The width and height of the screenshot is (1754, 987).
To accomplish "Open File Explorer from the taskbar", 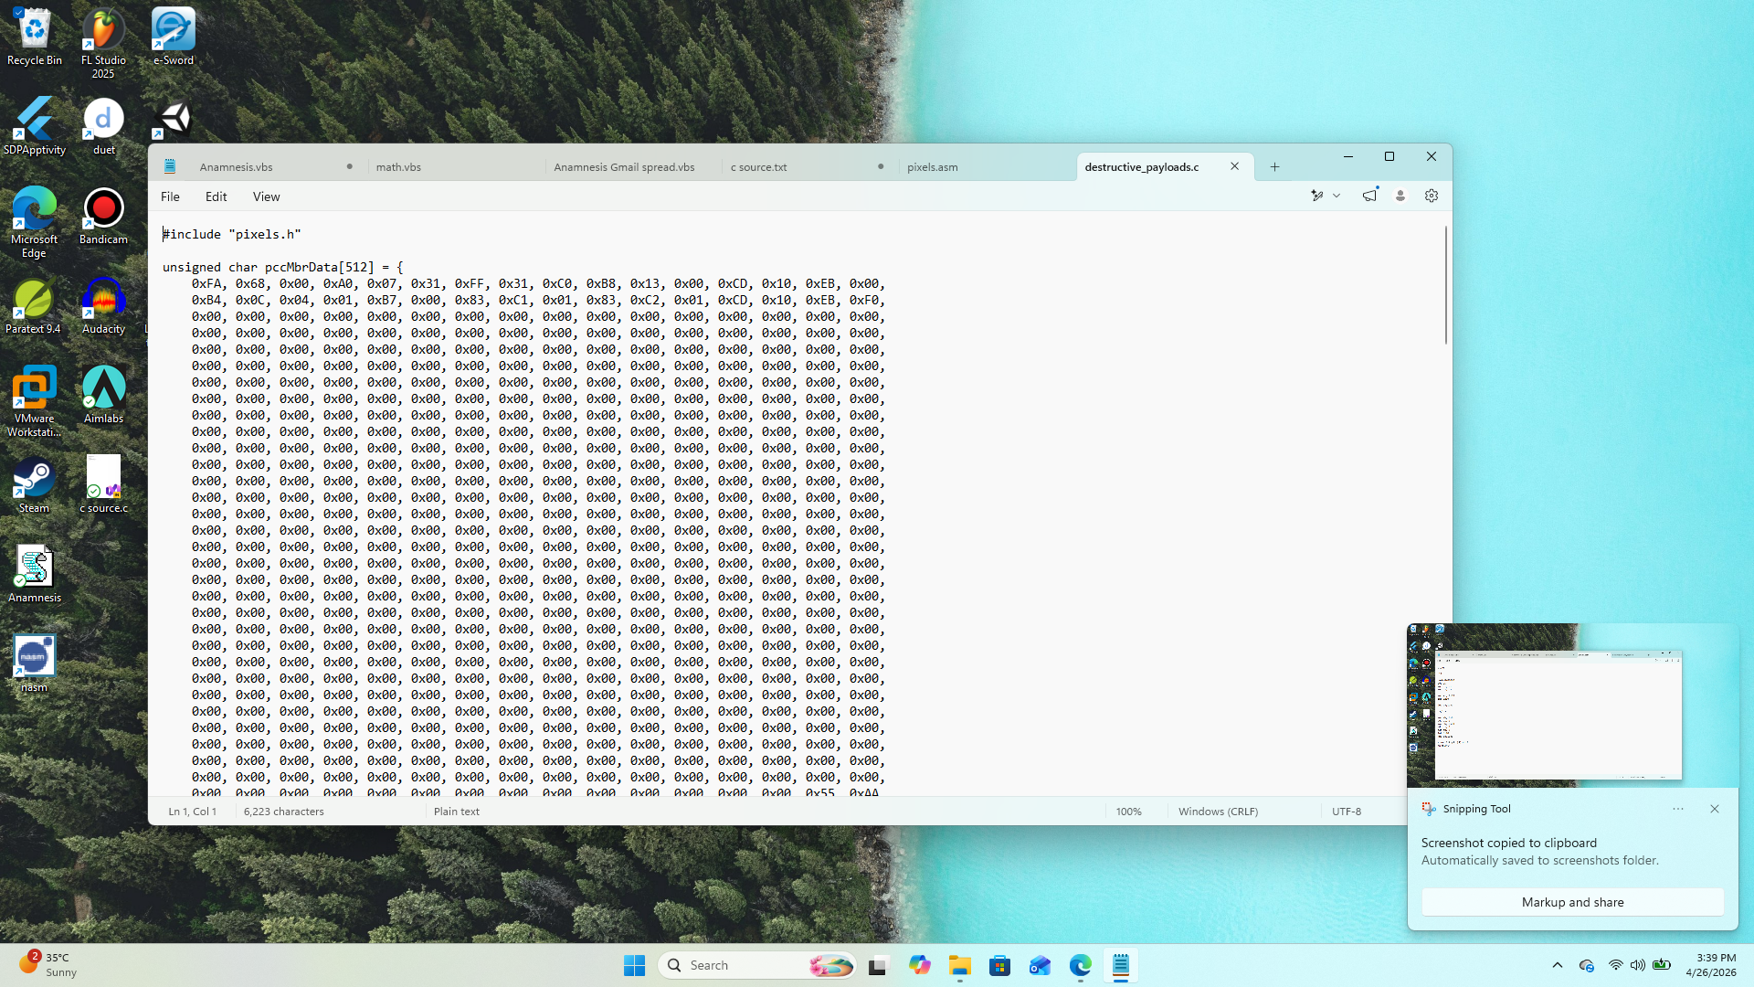I will (x=959, y=965).
